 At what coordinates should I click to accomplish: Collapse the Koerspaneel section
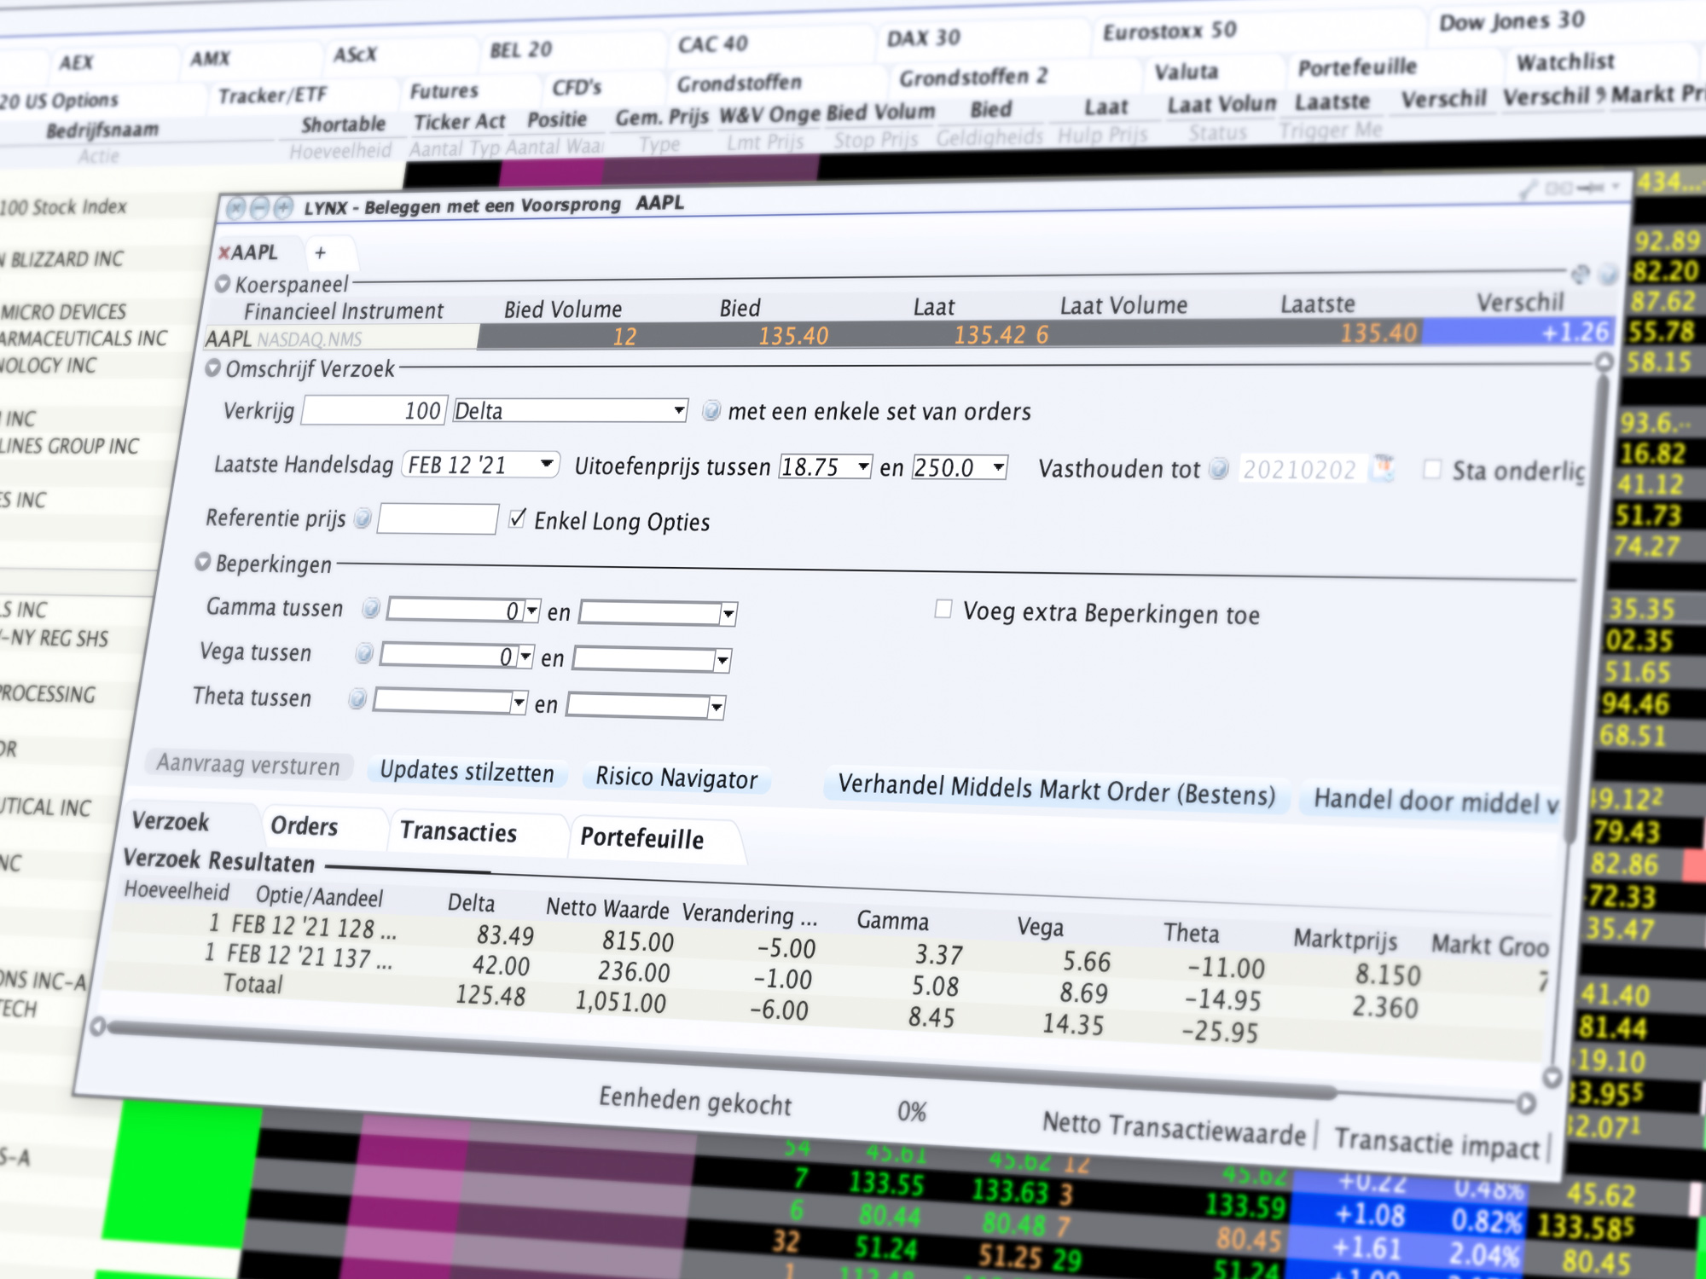(223, 283)
